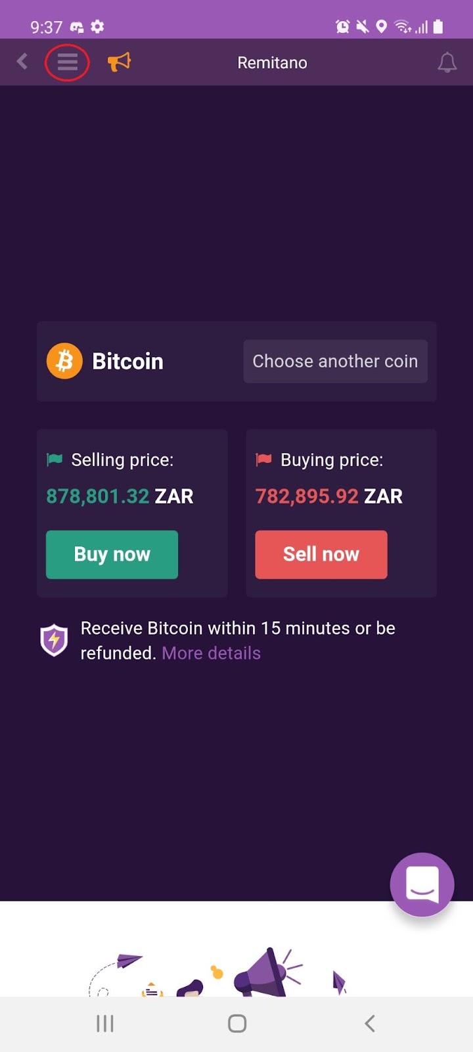Select the 782,895.92 ZAR buying price

(x=328, y=496)
